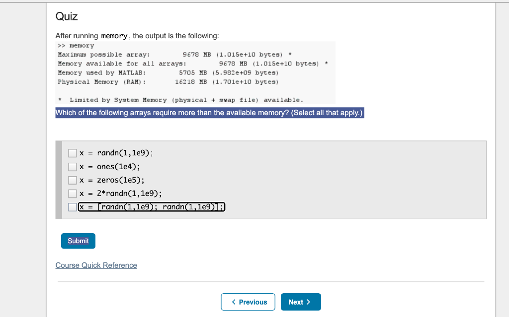This screenshot has height=317, width=509.
Task: Click the Quiz page heading
Action: click(x=67, y=16)
